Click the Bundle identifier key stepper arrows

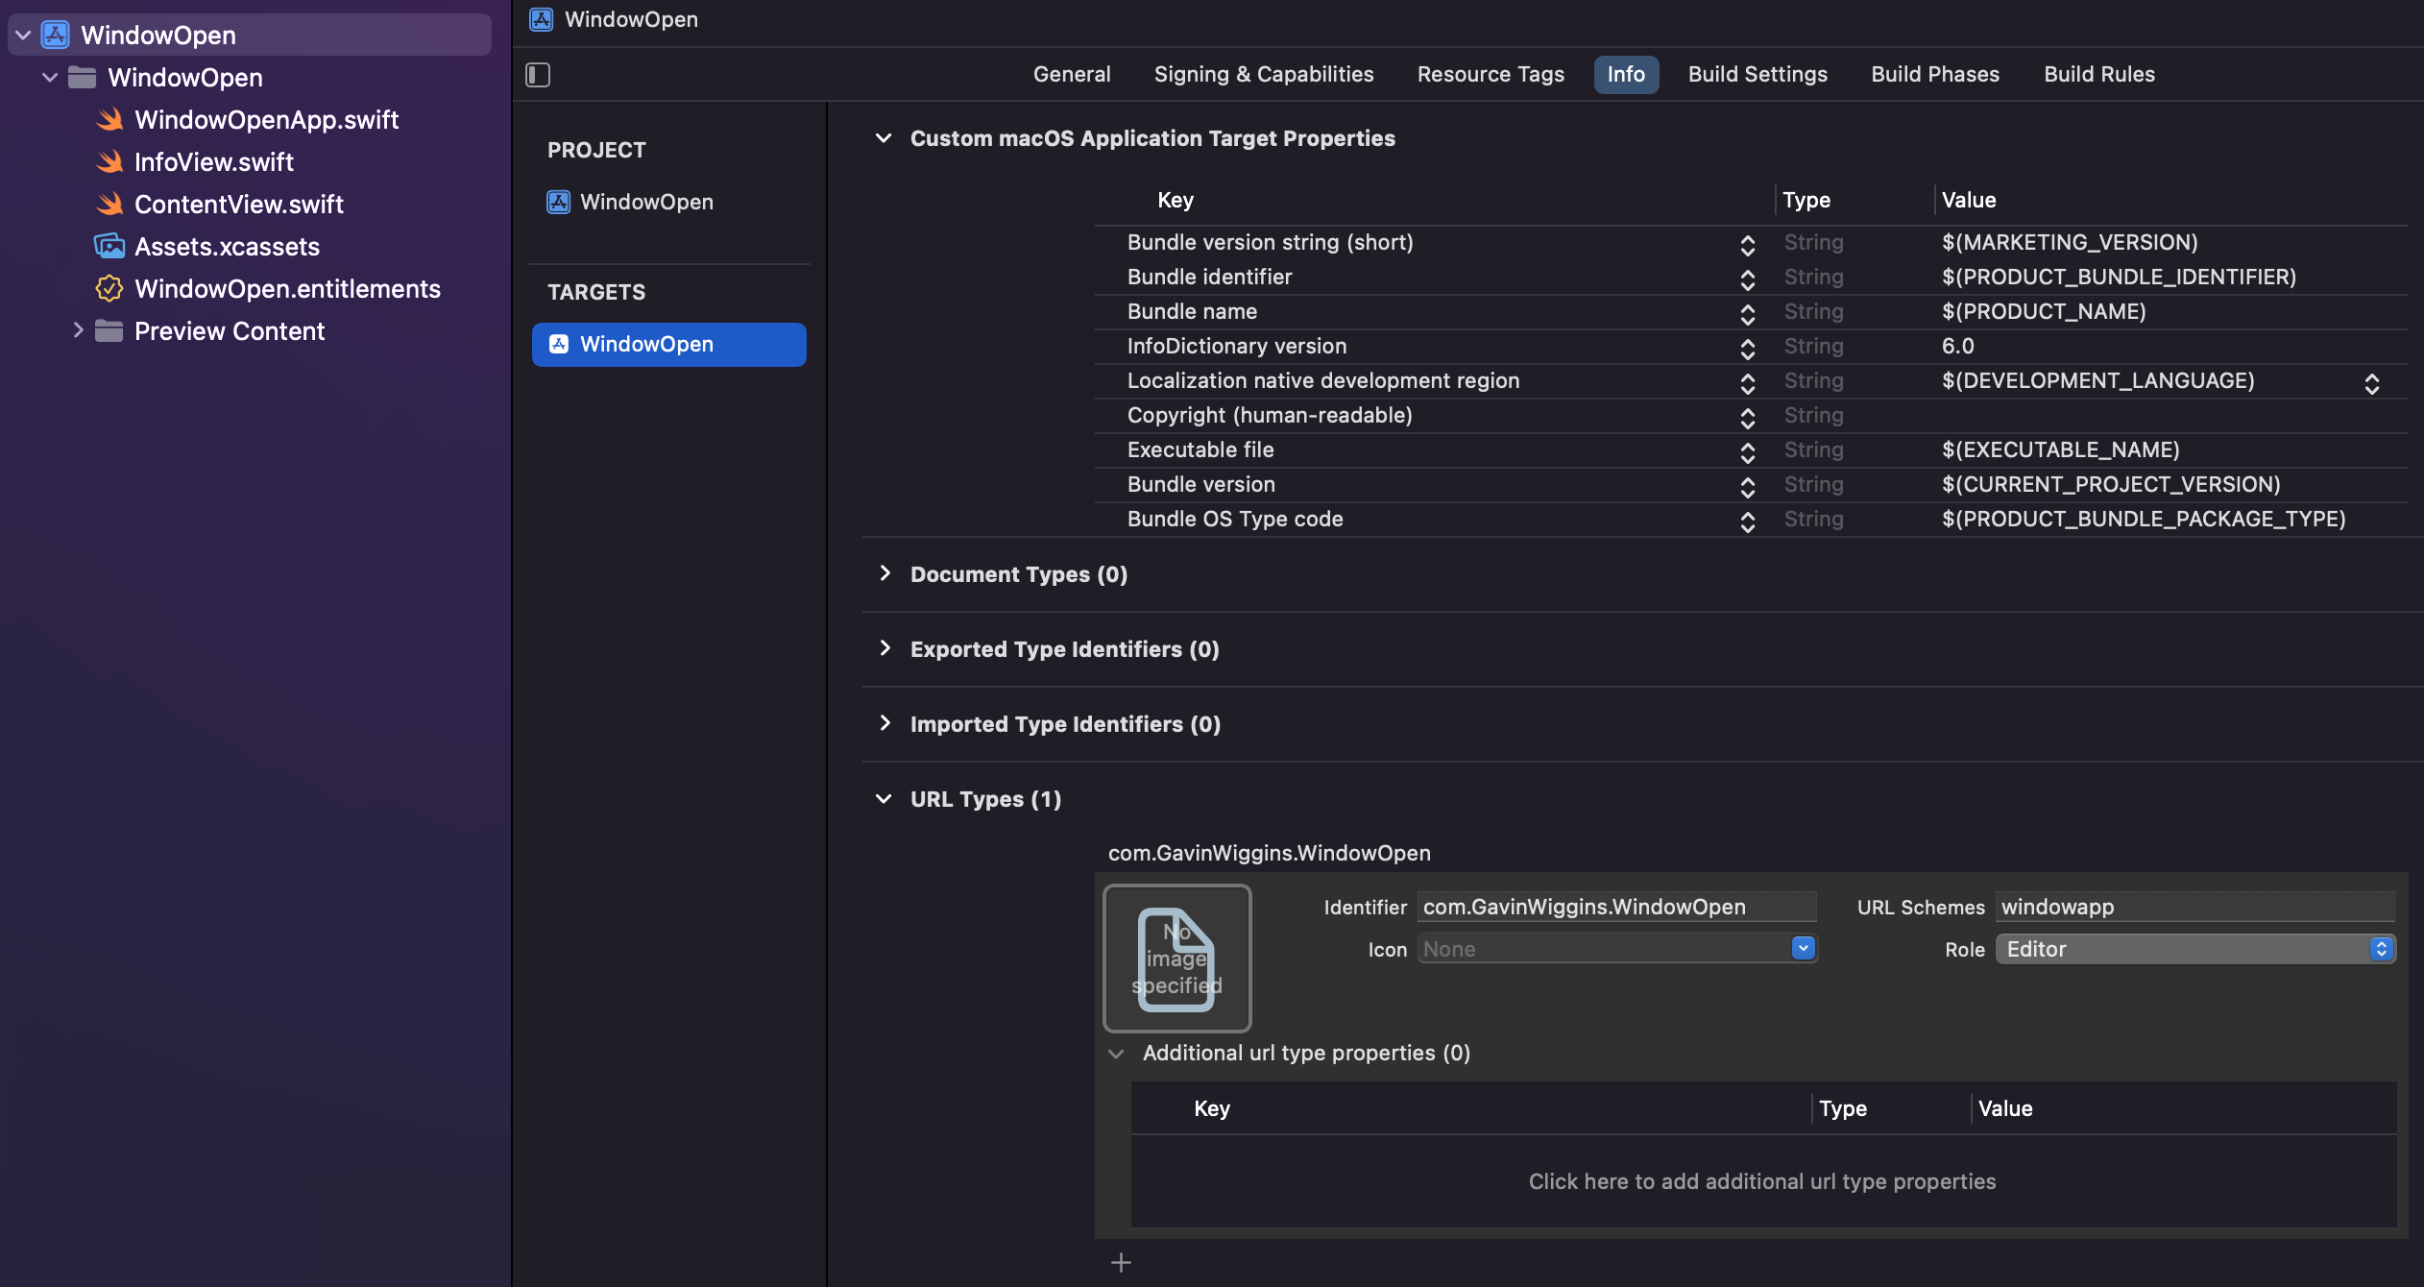click(x=1747, y=279)
